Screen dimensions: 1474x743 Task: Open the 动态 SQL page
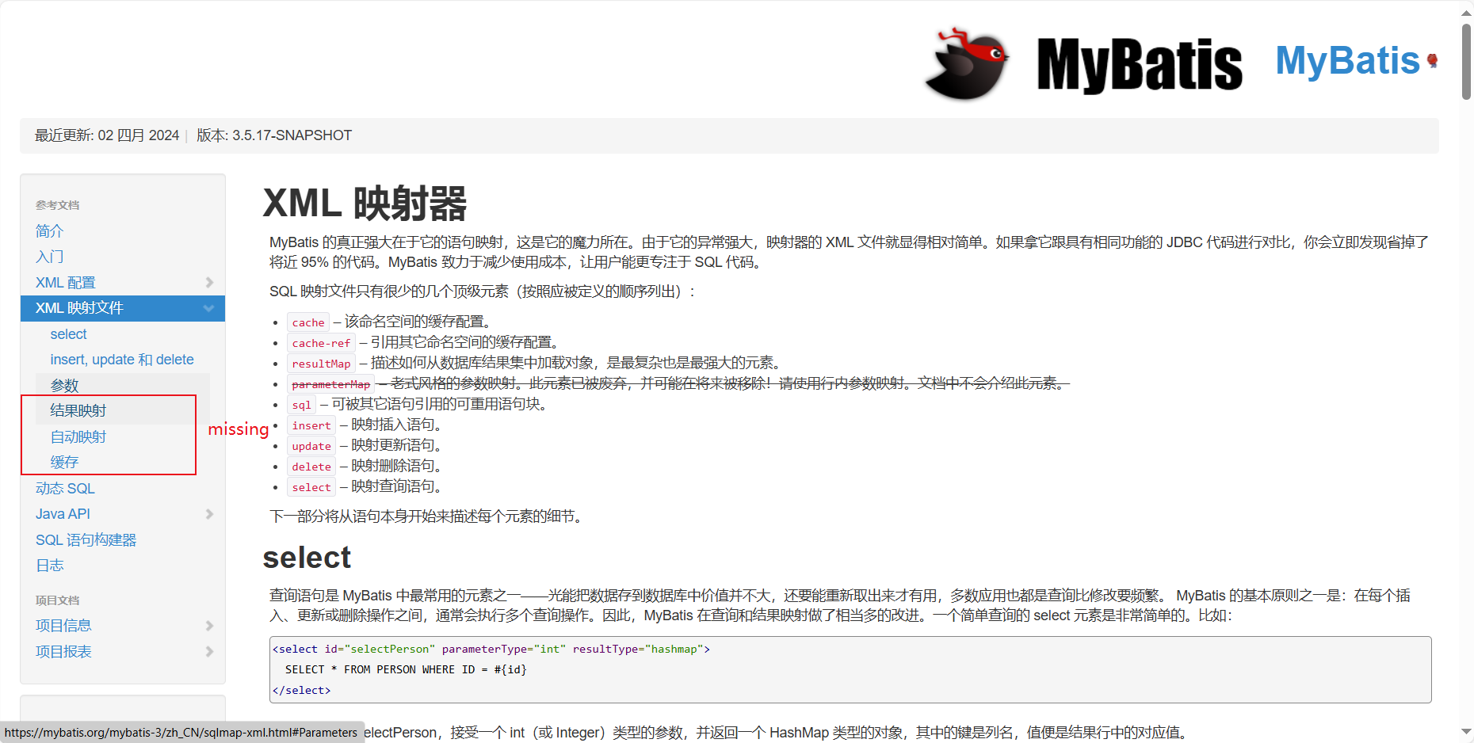pyautogui.click(x=65, y=489)
